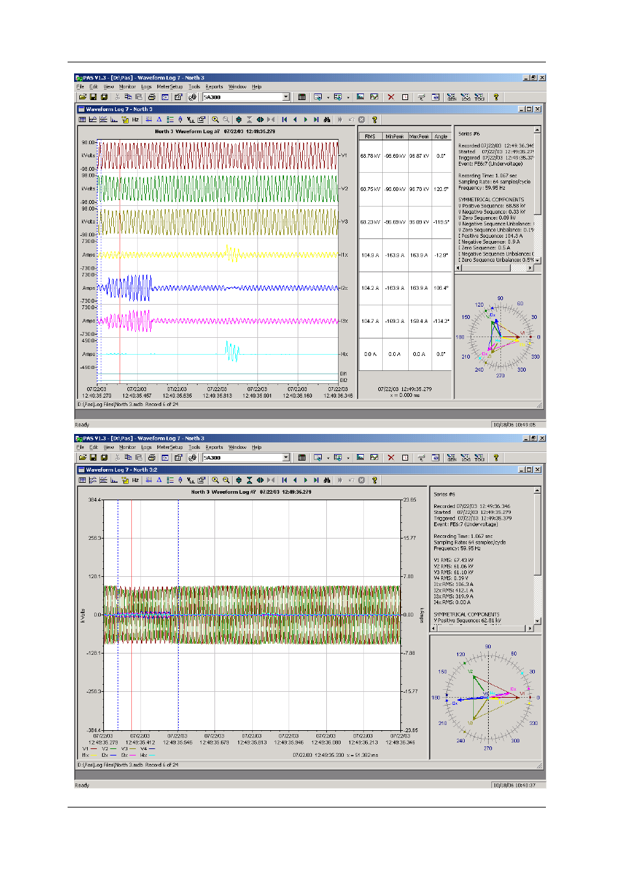Open 5A300 site dropdown in North 3:2 window
The width and height of the screenshot is (620, 877).
(x=286, y=458)
